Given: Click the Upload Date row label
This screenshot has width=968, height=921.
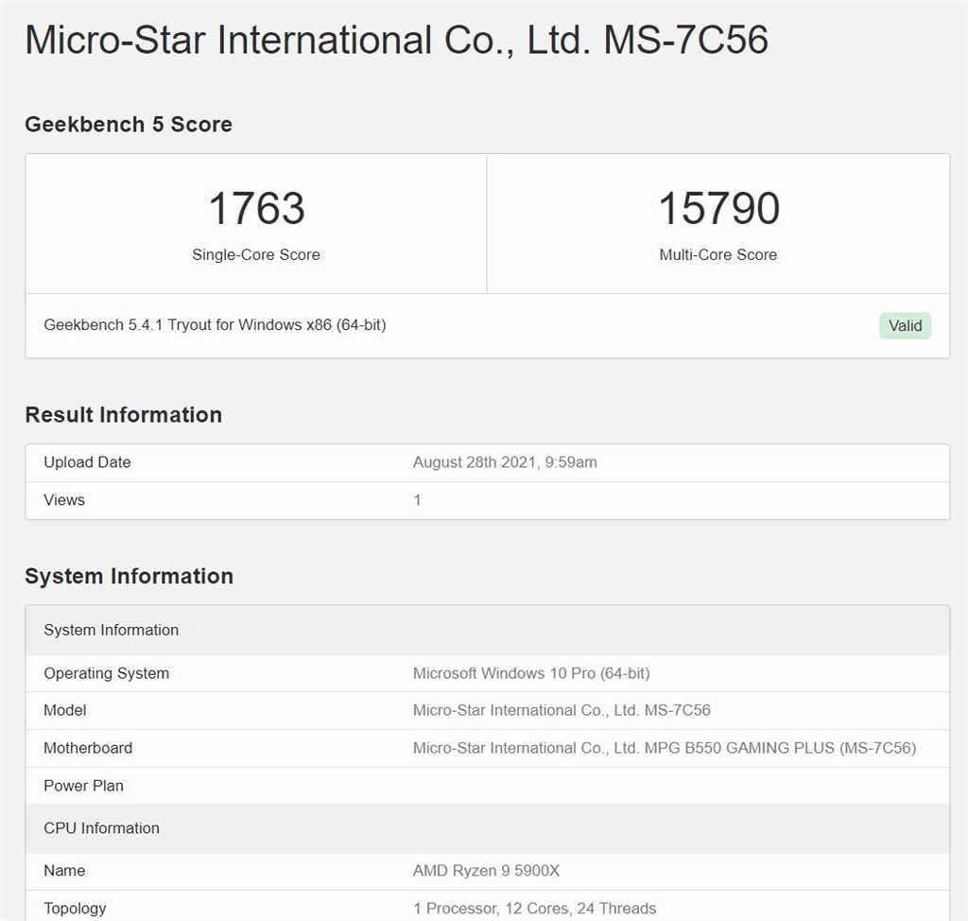Looking at the screenshot, I should [87, 462].
